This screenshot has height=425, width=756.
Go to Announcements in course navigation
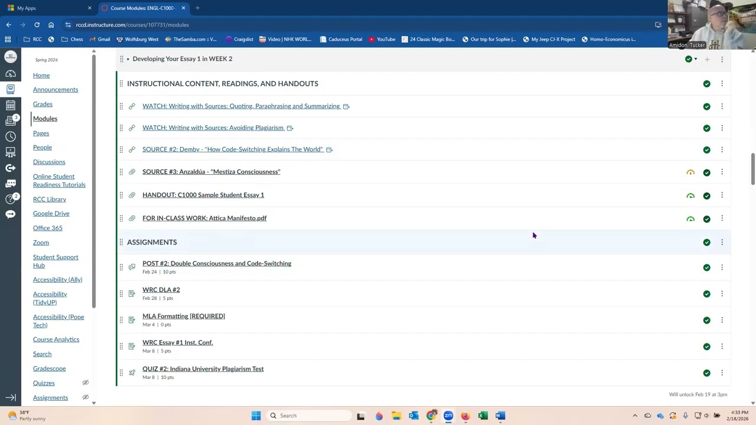tap(56, 90)
